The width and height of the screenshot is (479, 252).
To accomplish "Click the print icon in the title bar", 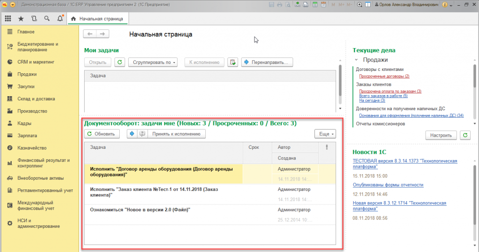I will coord(280,5).
